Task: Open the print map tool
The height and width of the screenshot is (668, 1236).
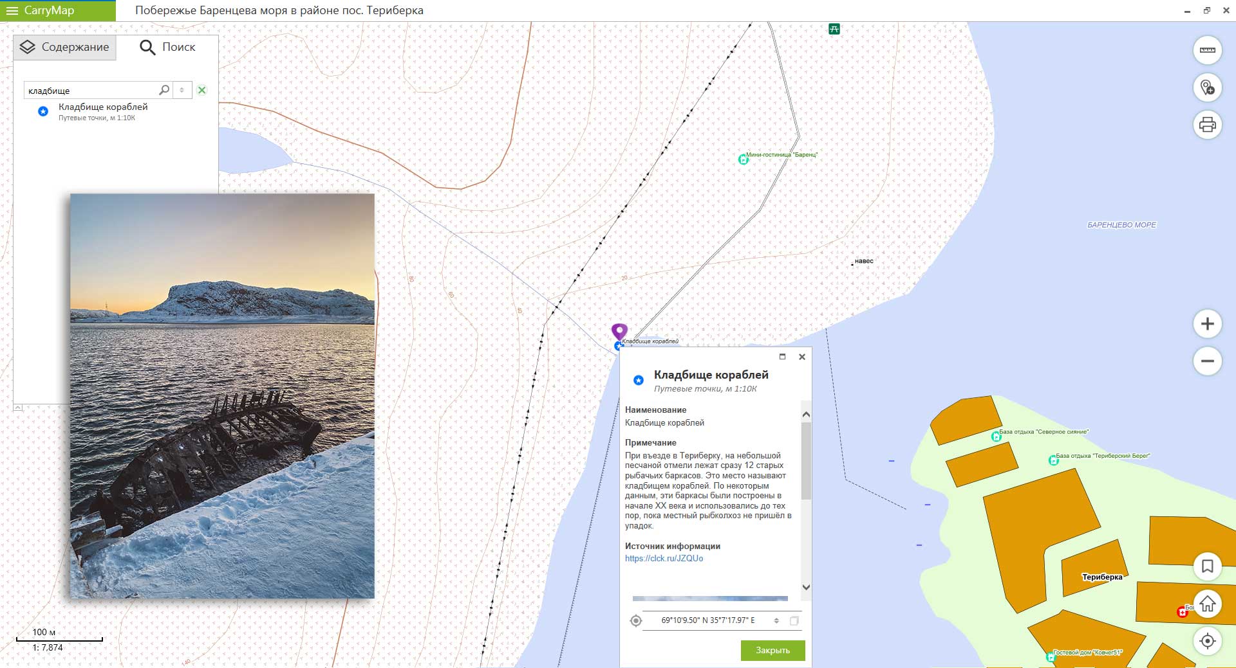Action: 1207,124
